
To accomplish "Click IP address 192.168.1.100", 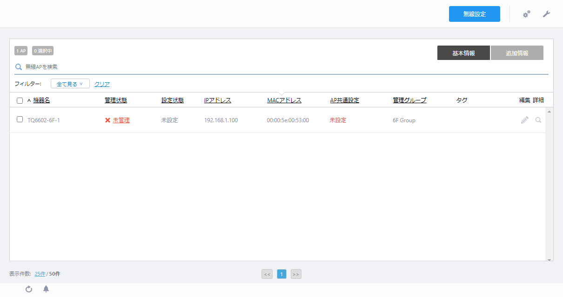I will point(221,120).
